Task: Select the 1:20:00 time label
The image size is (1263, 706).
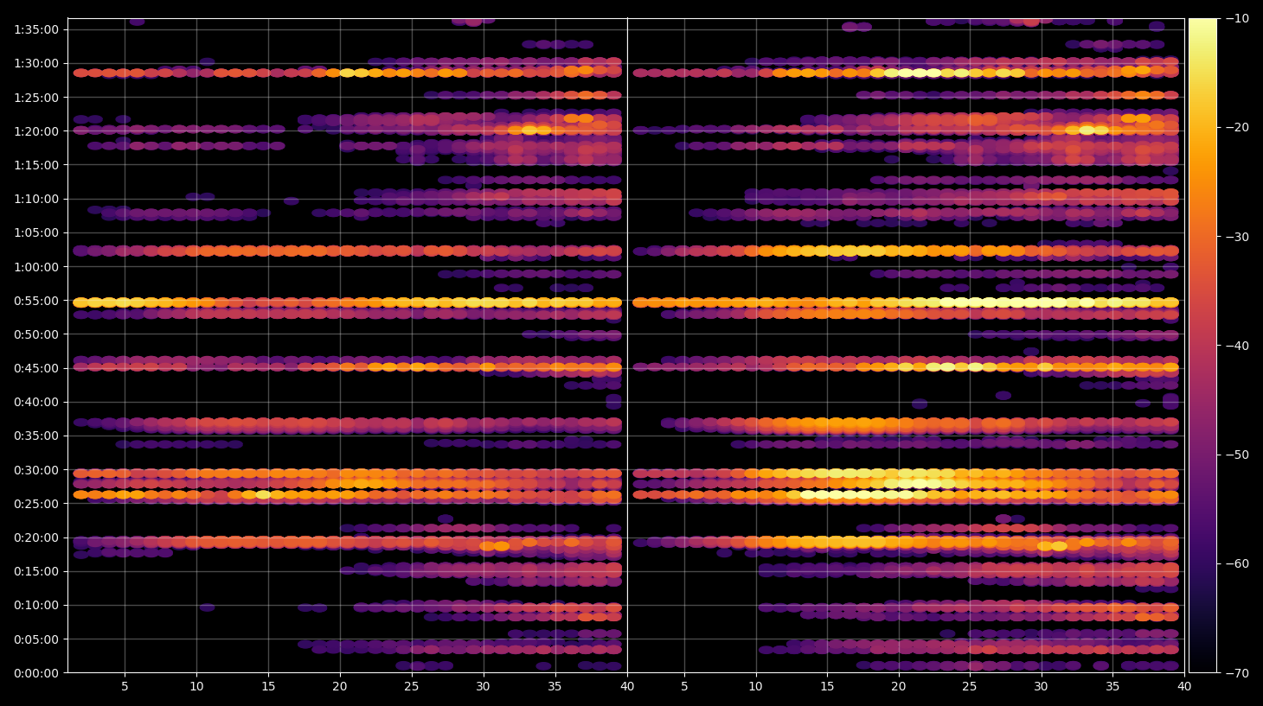Action: [36, 131]
